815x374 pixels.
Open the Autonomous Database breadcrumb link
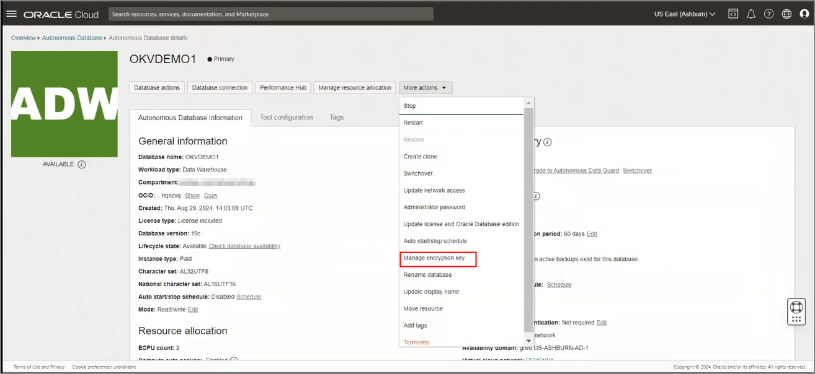pos(73,38)
